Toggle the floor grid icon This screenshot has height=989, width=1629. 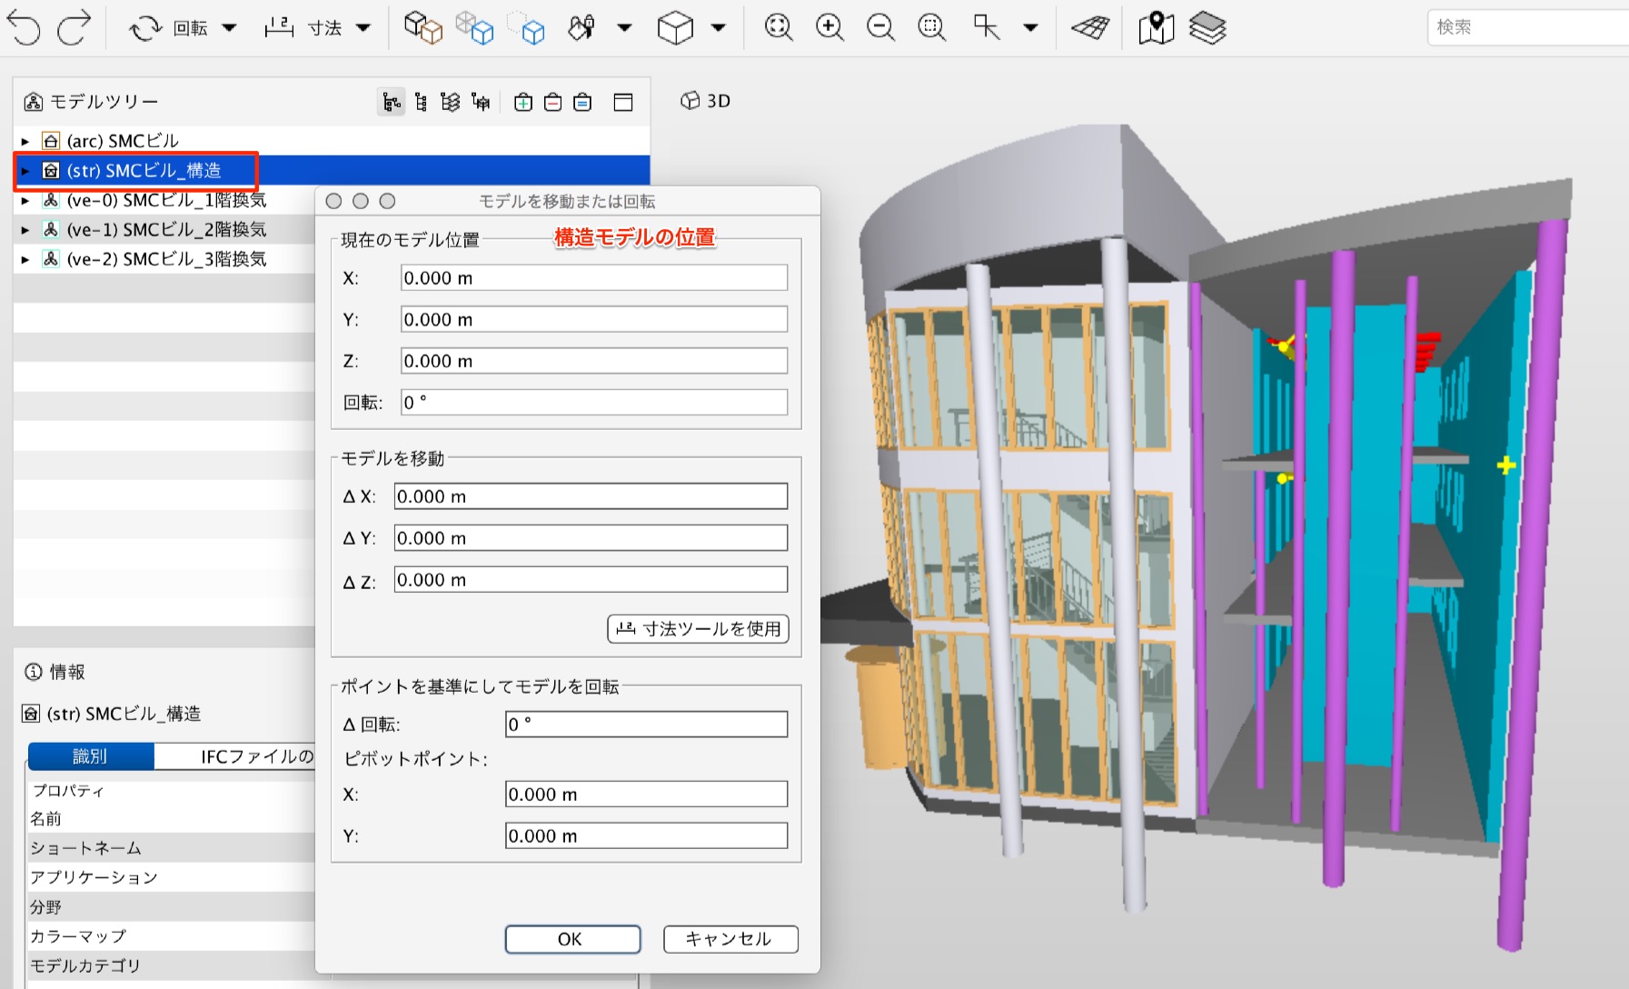(x=1090, y=27)
